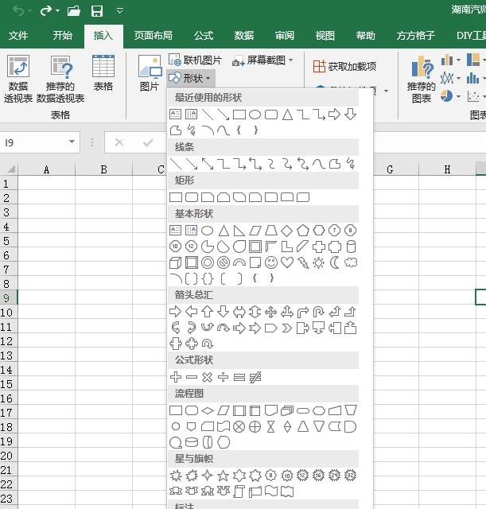The image size is (486, 509).
Task: Pick the plus sign formula shape
Action: pos(176,377)
